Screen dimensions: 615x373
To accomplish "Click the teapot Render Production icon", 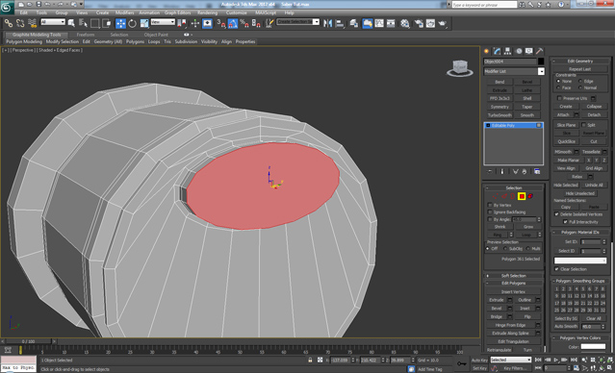I will coord(443,23).
